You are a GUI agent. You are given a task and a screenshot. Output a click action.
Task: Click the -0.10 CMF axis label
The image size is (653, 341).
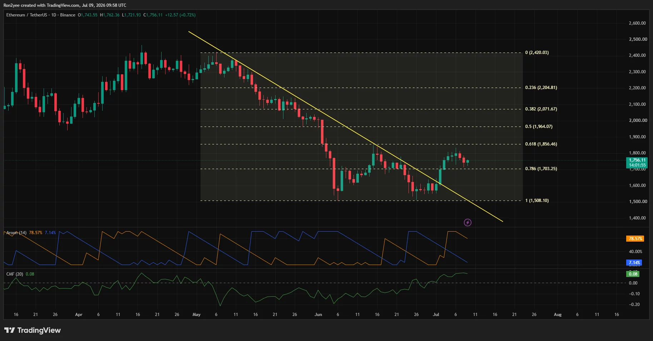(x=634, y=294)
